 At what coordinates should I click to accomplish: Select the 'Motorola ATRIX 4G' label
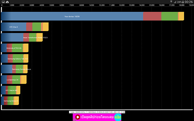14,48
